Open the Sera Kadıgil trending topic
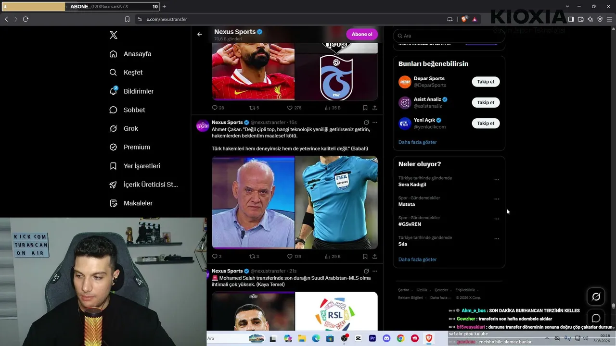Viewport: 616px width, 346px height. (412, 185)
